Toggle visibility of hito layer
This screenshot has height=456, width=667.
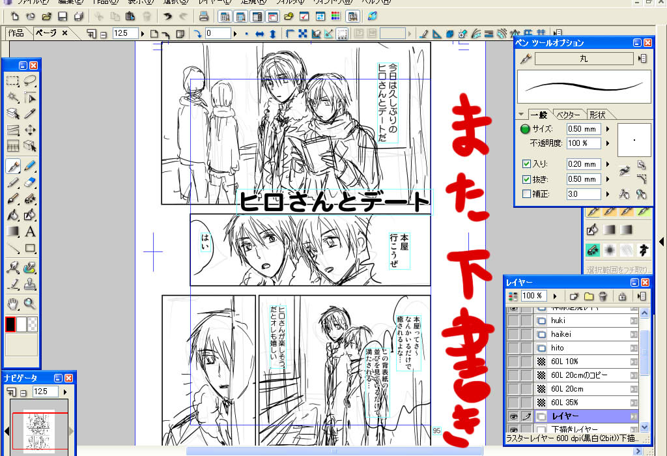513,347
